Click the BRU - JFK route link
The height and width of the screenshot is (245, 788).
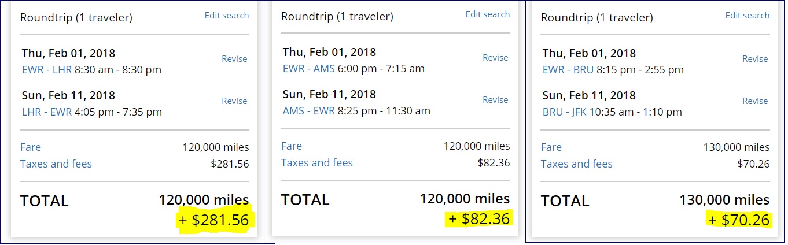pos(564,112)
